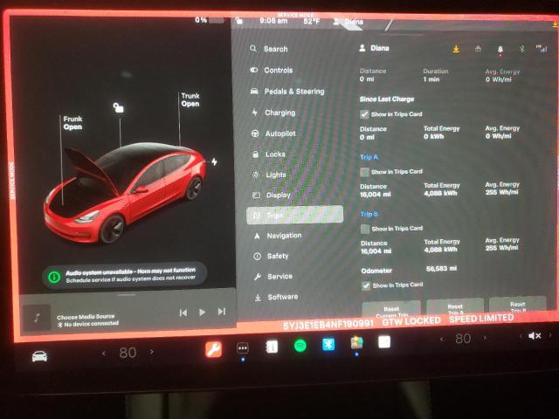Tap the Frunk Open label
The width and height of the screenshot is (559, 419).
point(72,123)
